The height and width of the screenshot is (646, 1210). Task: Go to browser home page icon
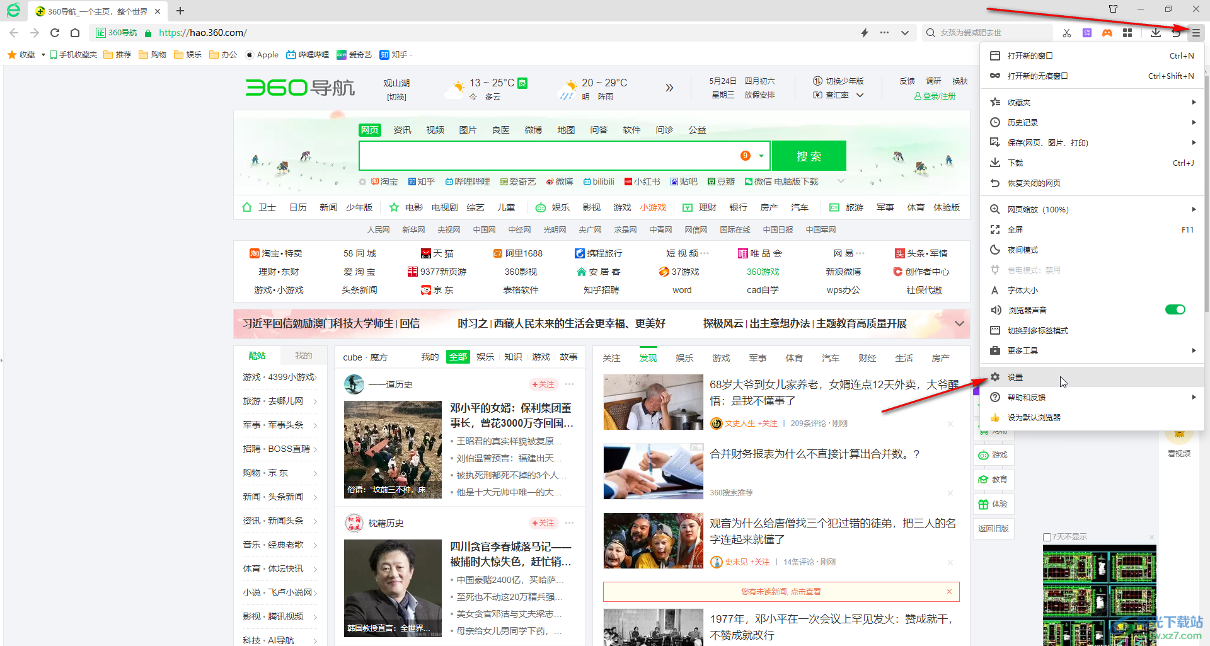[x=75, y=33]
